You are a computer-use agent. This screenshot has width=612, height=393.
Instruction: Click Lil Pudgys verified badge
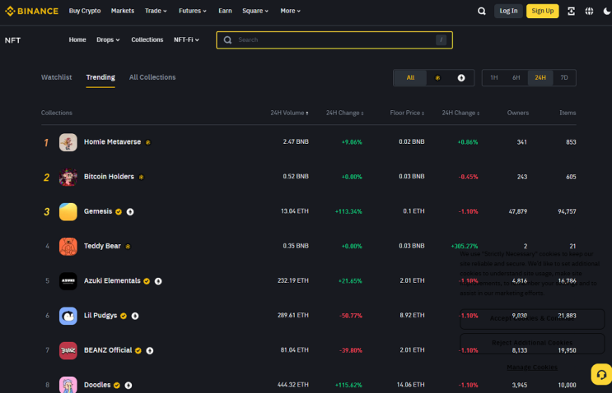point(124,316)
